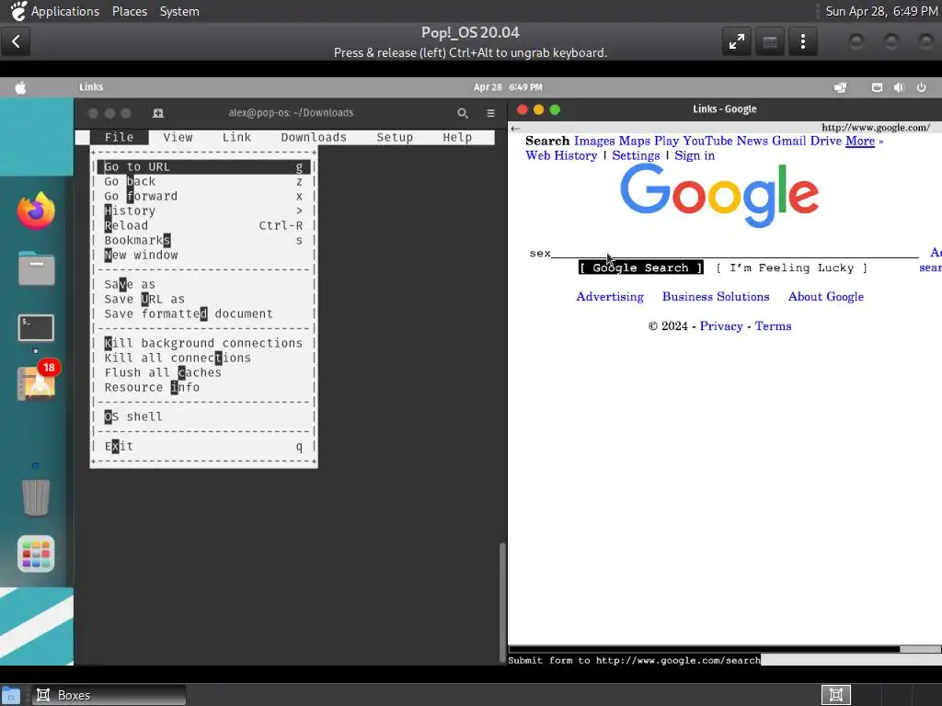Click I'm Feeling Lucky button
This screenshot has width=942, height=706.
coord(791,268)
